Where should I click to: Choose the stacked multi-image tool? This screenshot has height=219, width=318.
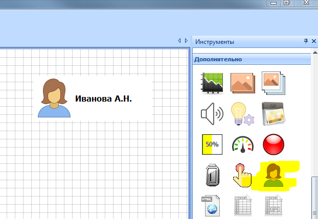(273, 83)
